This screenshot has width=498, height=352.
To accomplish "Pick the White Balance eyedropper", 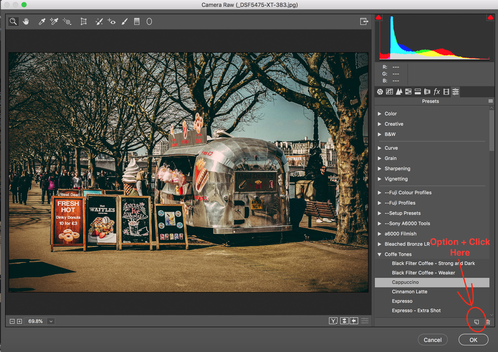I will (42, 21).
